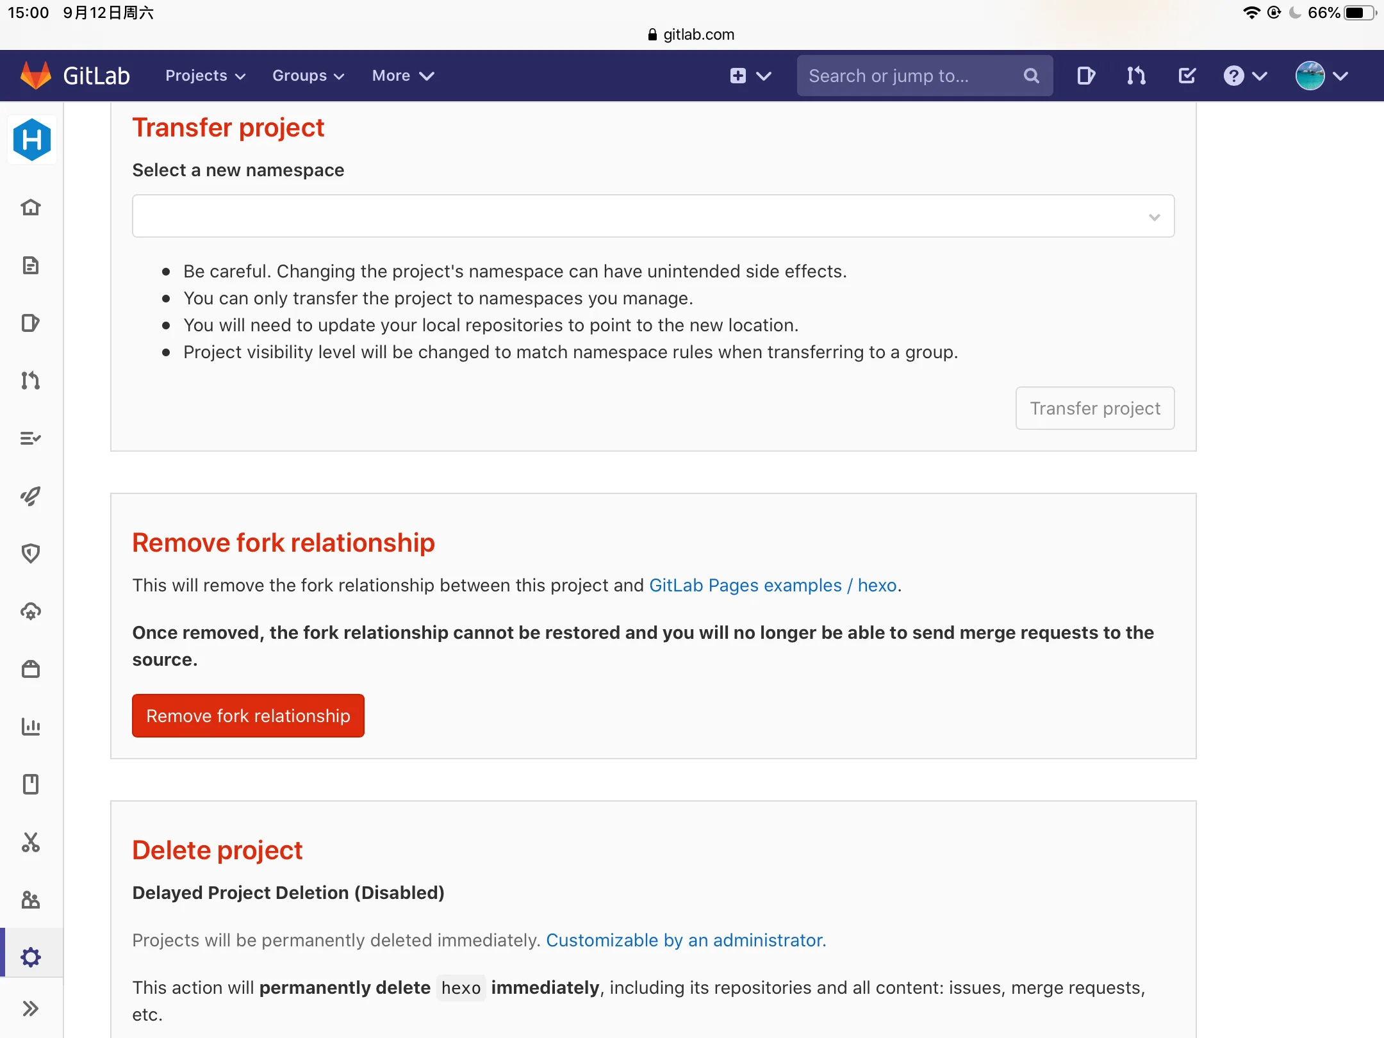This screenshot has width=1384, height=1038.
Task: Open the Help question mark dropdown
Action: click(1245, 76)
